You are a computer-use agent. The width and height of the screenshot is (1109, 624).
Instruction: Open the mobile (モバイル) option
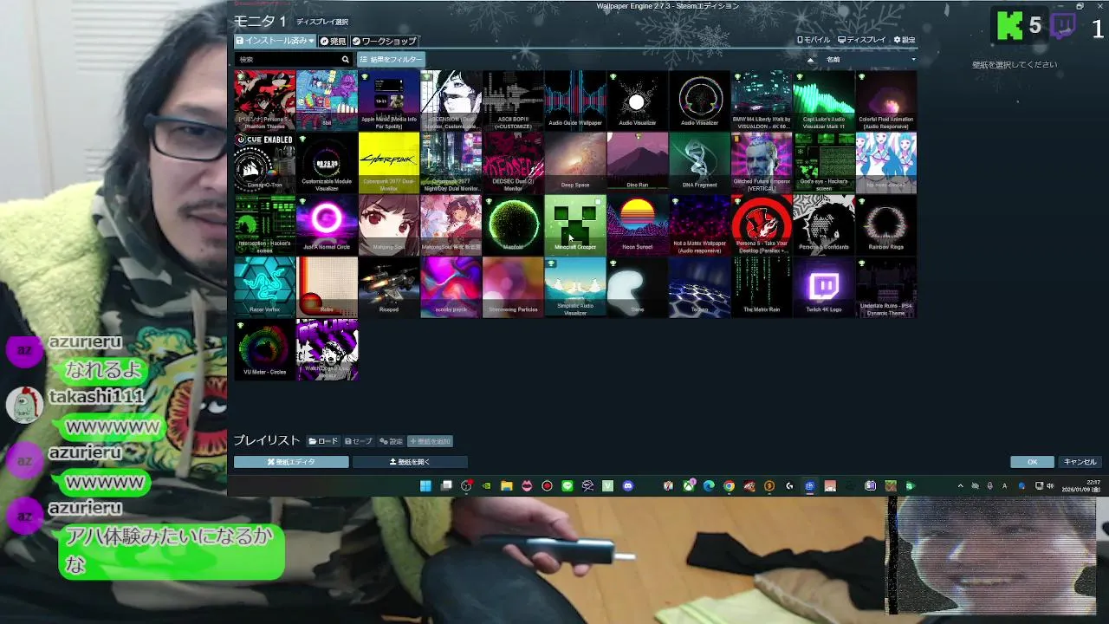point(814,40)
